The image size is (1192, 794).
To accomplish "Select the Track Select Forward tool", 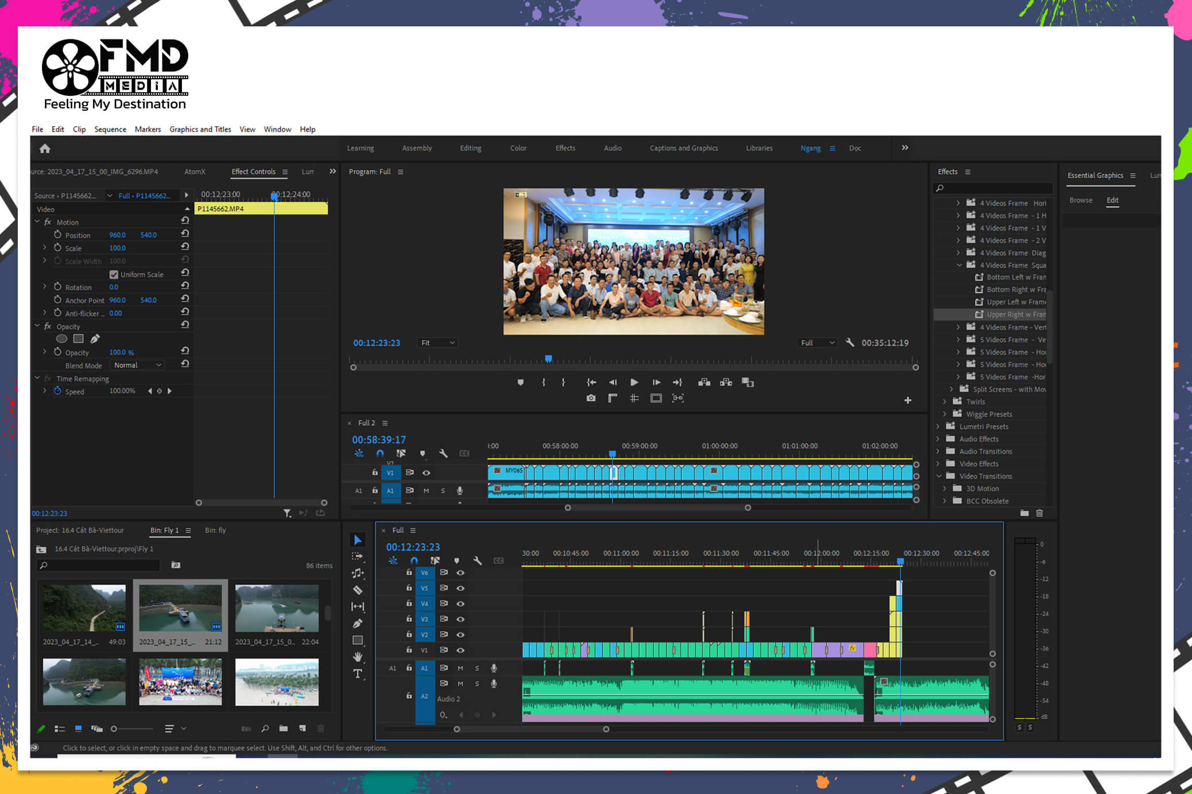I will click(357, 556).
